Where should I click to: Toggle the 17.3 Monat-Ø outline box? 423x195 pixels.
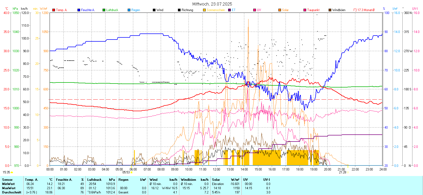pos(355,10)
